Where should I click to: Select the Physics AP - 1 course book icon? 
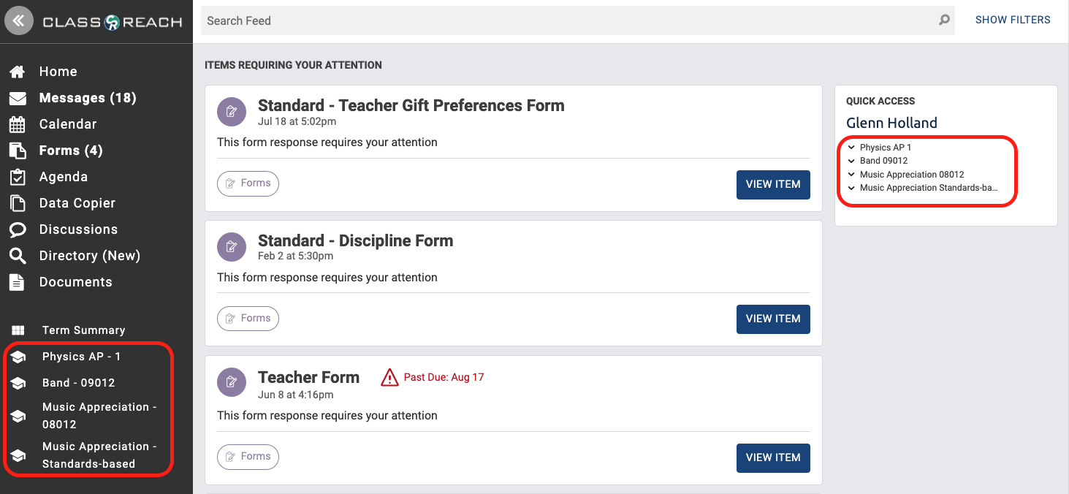click(18, 356)
